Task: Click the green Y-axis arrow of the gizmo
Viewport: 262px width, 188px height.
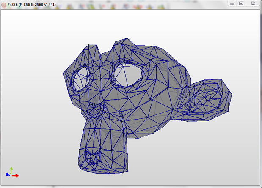Action: (11, 170)
